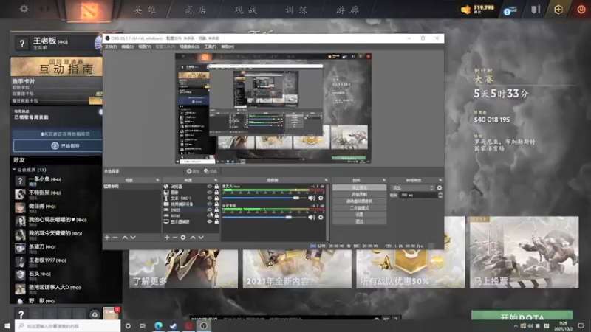Screen dimensions: 591x332
Task: Open 台式音响 audio settings gear
Action: point(321,217)
